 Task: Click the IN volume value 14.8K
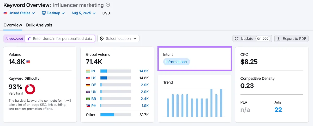144,71
